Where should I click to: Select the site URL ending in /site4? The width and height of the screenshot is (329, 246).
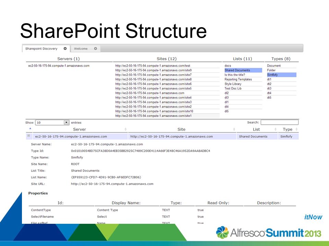154,98
